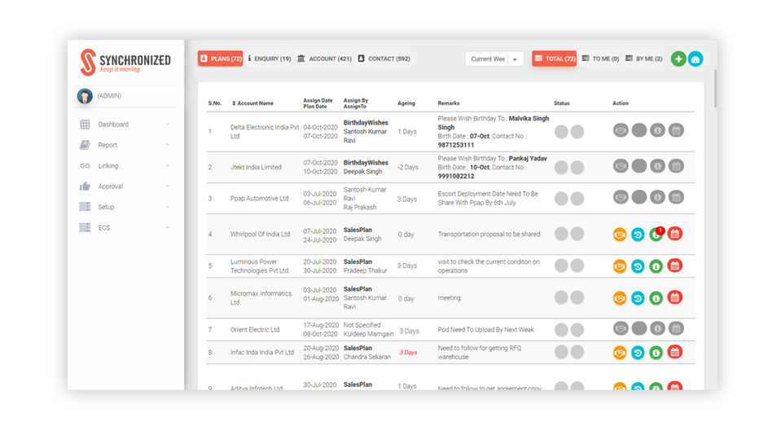The image size is (759, 426).
Task: Click orange handshake icon for Infac India row
Action: 620,353
